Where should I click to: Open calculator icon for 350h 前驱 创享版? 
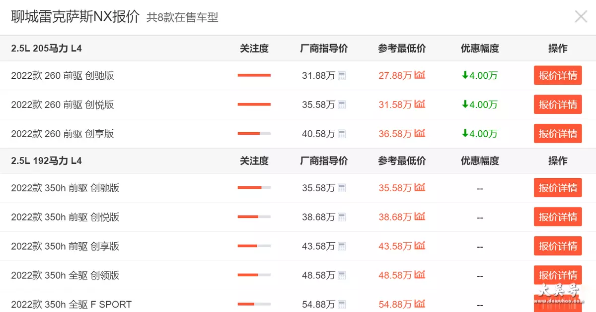click(x=342, y=247)
